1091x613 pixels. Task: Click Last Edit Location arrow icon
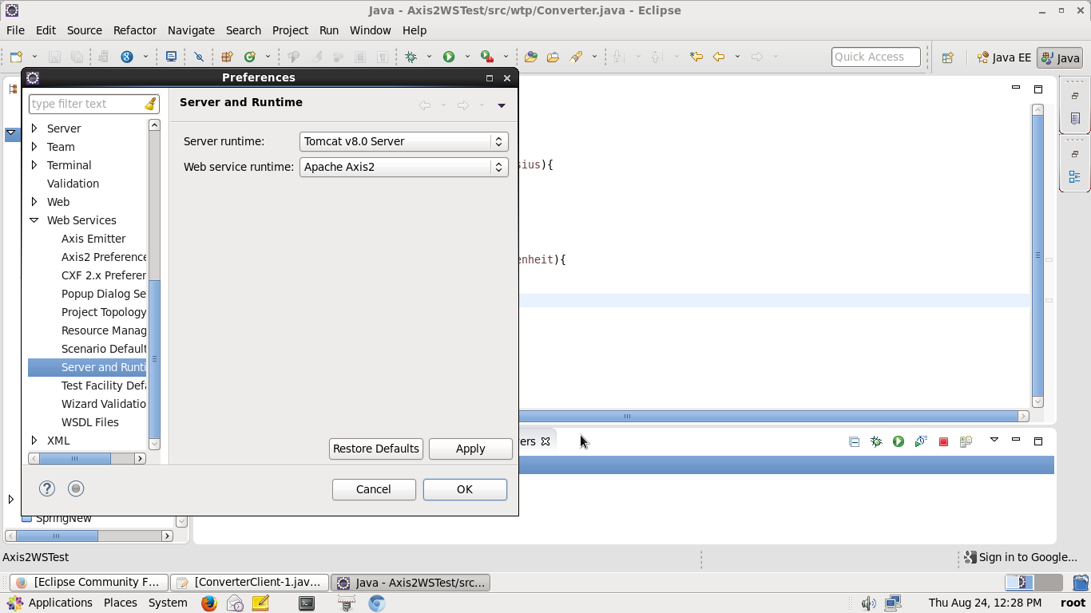click(696, 57)
